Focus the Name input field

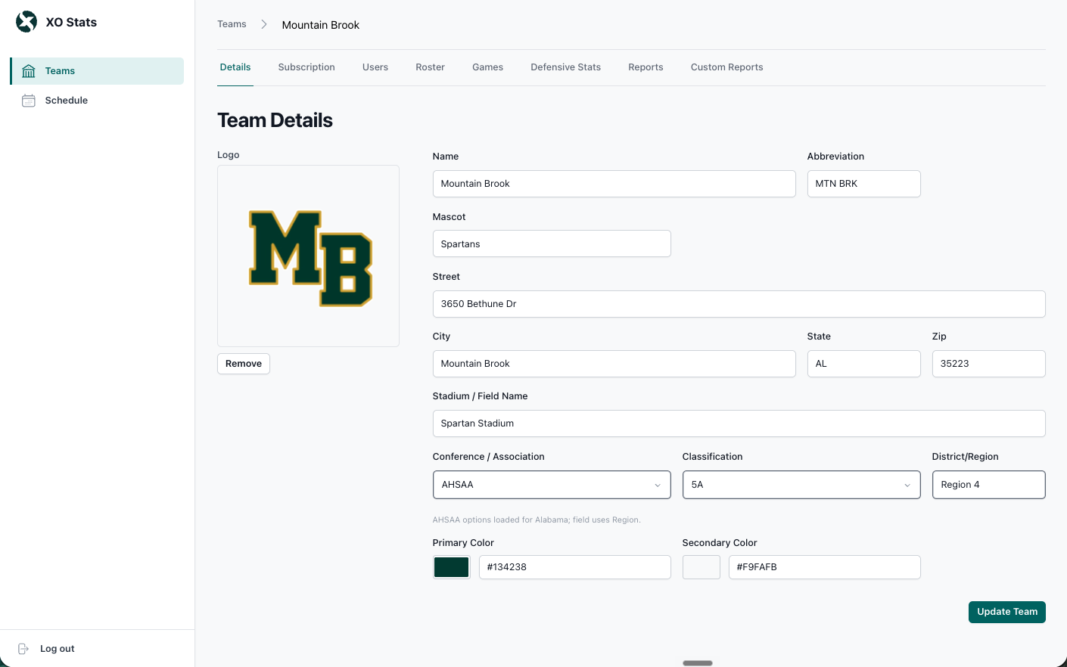(x=614, y=184)
